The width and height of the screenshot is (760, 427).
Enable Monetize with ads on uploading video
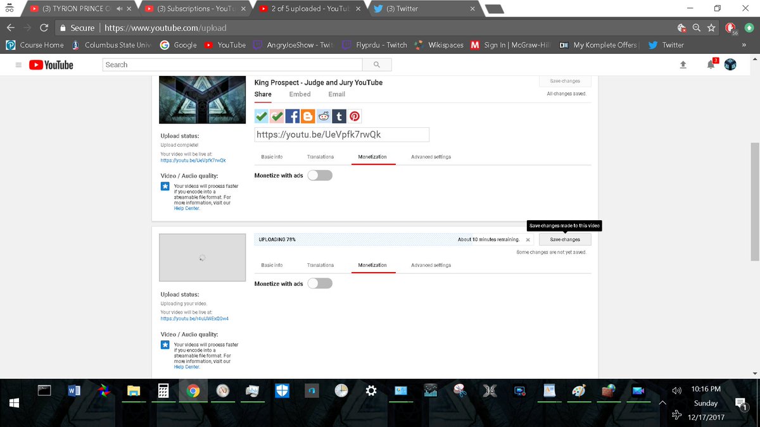pyautogui.click(x=320, y=283)
